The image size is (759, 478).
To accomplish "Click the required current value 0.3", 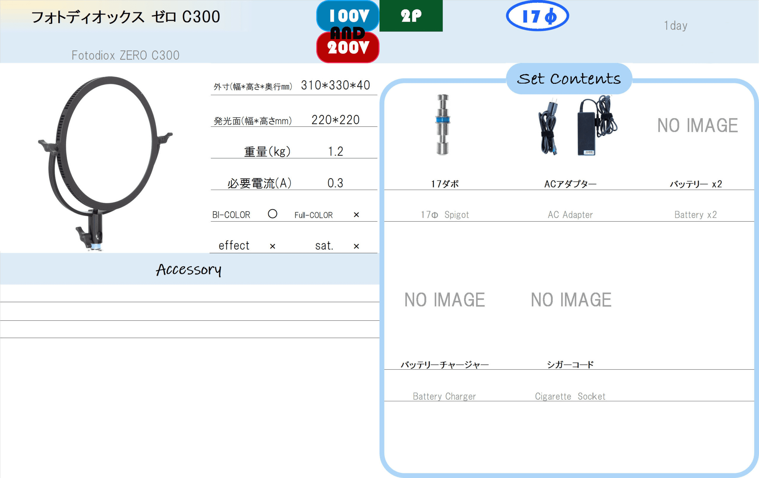I will (x=335, y=183).
